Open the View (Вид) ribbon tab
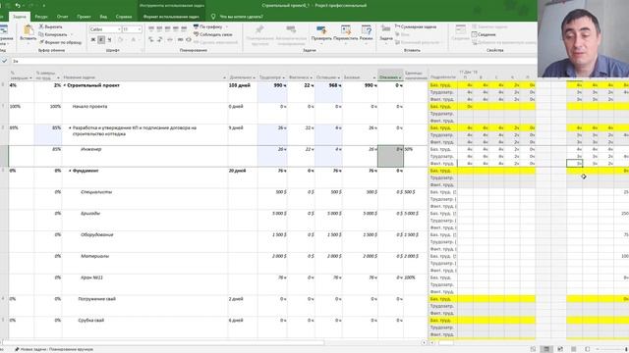 click(x=103, y=17)
